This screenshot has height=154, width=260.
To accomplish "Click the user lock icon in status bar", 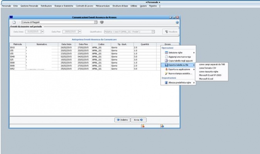I will pyautogui.click(x=143, y=126).
